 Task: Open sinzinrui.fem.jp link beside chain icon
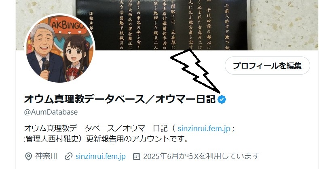[x=101, y=156]
